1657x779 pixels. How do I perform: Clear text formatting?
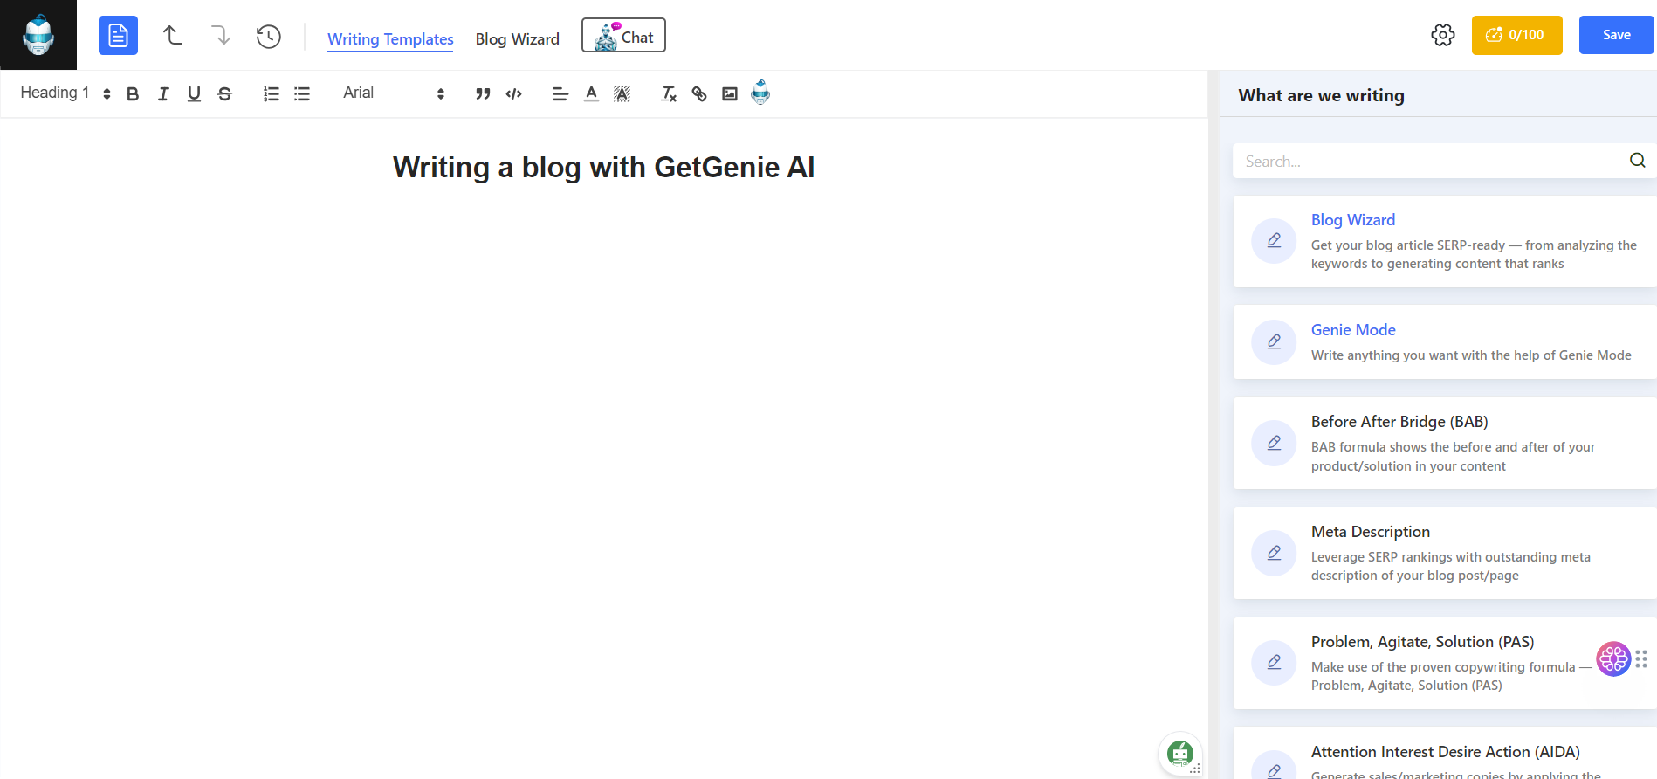(669, 93)
